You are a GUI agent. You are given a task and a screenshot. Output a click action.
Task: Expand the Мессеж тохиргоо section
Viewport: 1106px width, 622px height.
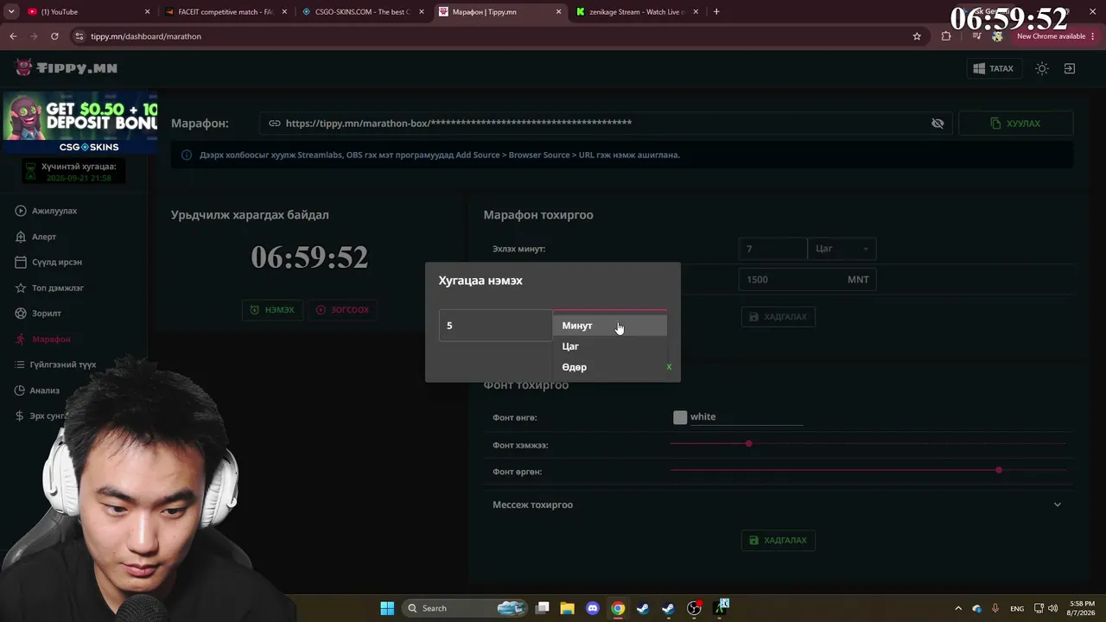pos(778,505)
